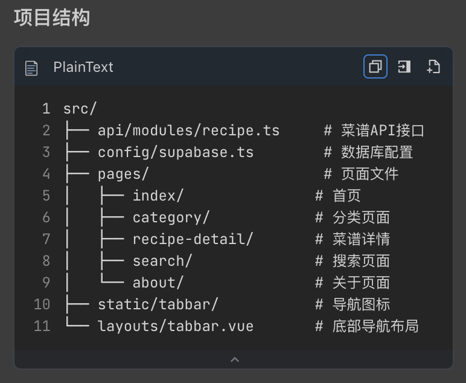Click the pages/ folder entry
This screenshot has height=383, width=466.
[123, 174]
